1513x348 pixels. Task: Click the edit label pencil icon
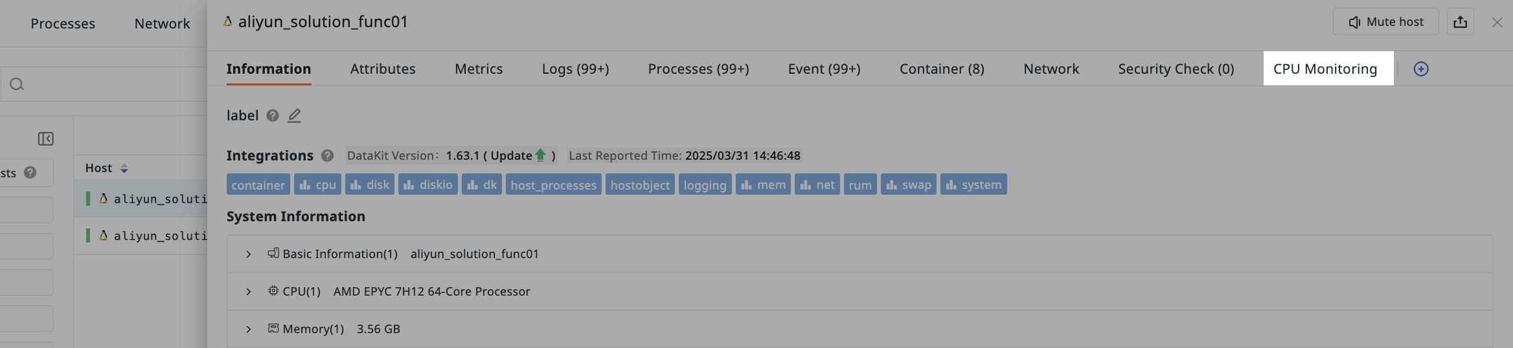point(295,116)
